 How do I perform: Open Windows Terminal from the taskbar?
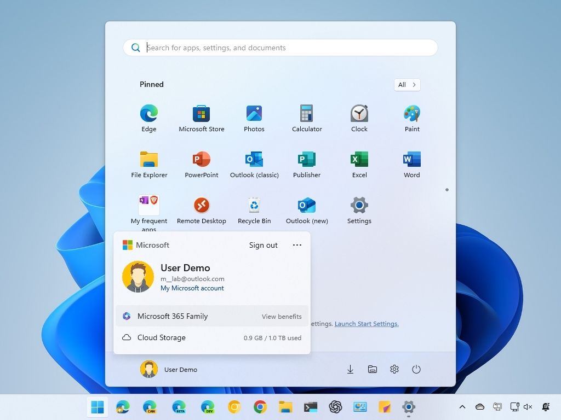pos(311,407)
